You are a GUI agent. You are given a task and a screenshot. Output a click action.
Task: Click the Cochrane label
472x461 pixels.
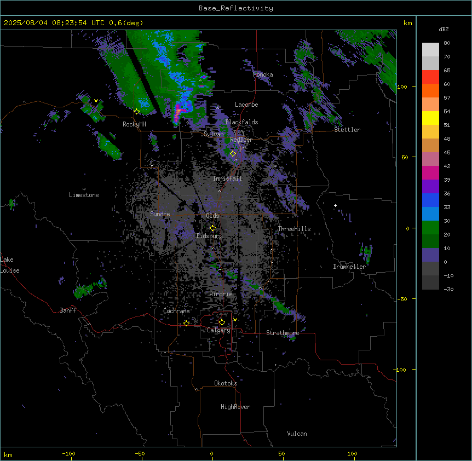[176, 311]
